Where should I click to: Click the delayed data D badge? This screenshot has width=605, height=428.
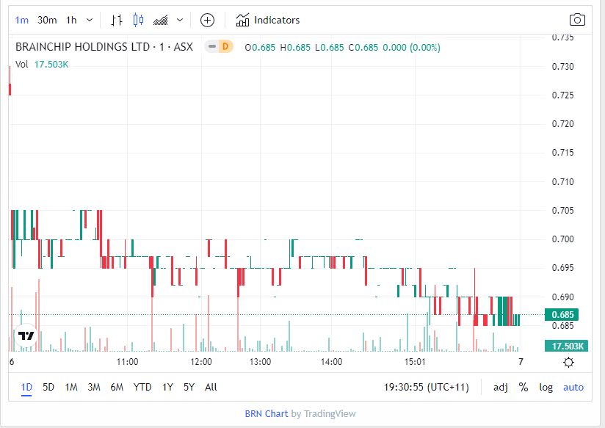pyautogui.click(x=225, y=47)
